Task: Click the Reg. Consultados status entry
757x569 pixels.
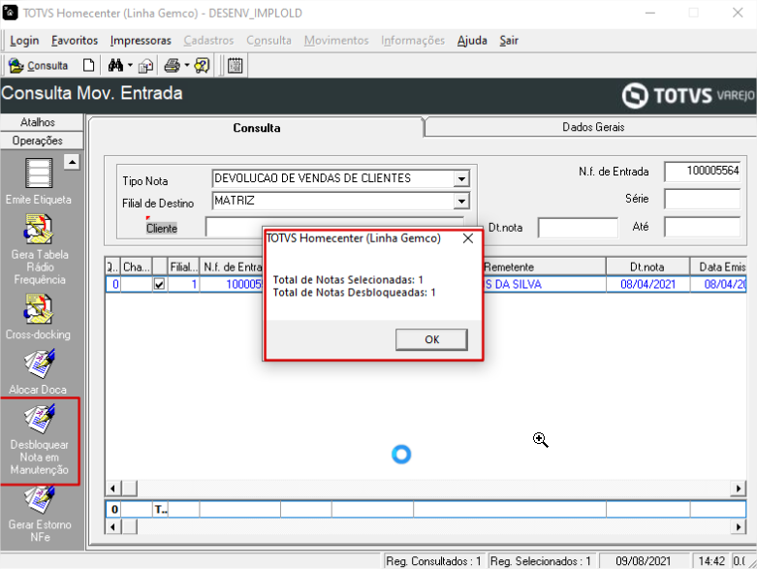Action: (x=433, y=561)
